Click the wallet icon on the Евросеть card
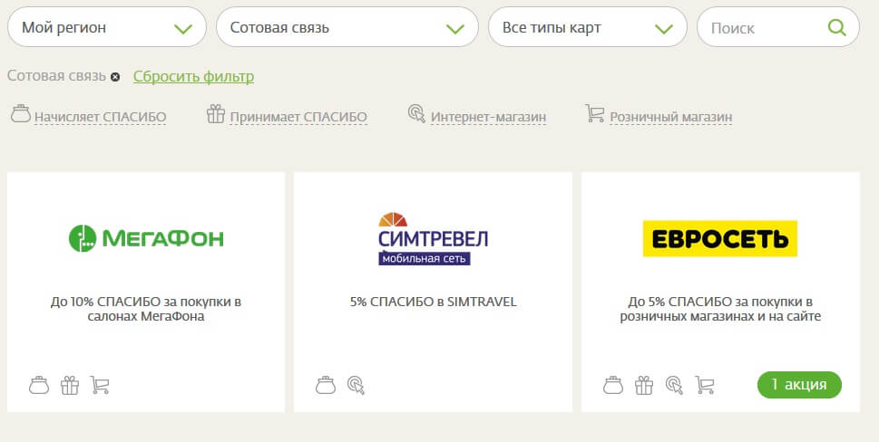Screen dimensions: 879x442 [x=612, y=385]
